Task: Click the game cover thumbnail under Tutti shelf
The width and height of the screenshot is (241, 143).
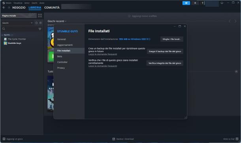Action: [51, 93]
